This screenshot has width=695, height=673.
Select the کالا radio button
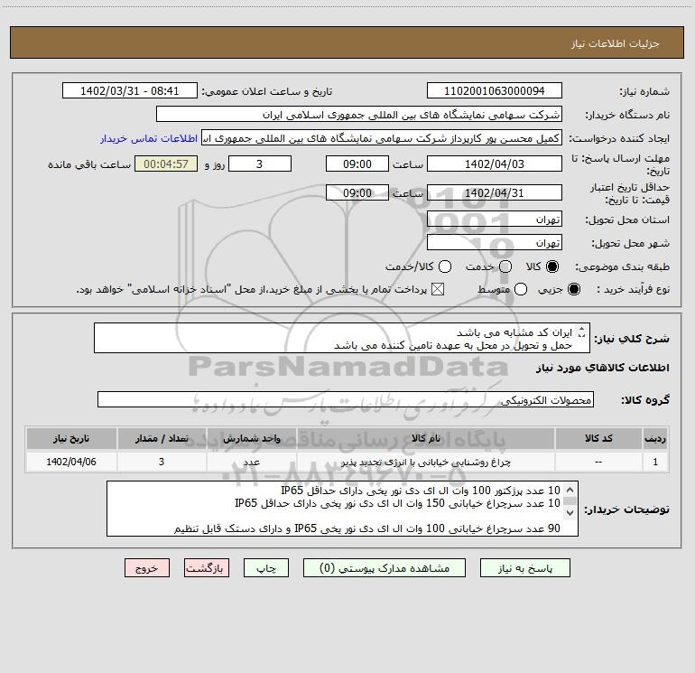(x=552, y=266)
